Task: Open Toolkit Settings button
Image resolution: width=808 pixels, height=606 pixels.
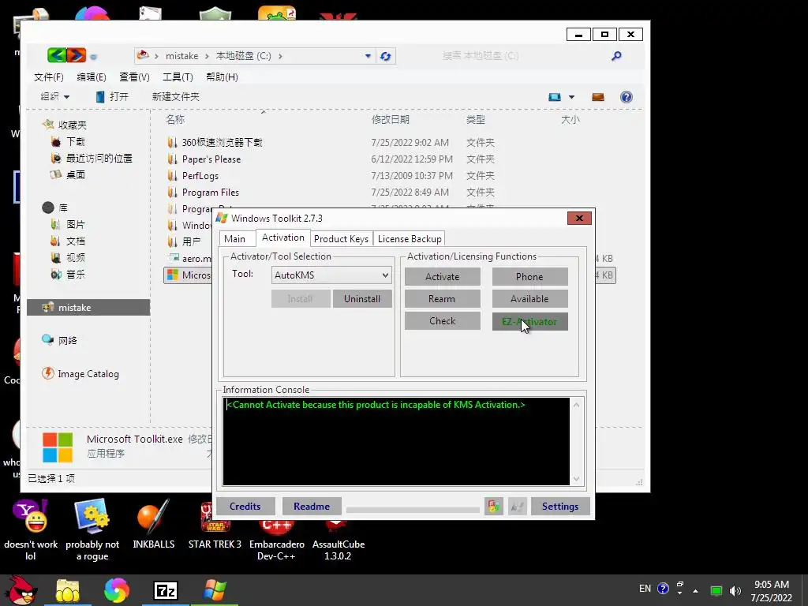Action: tap(560, 507)
